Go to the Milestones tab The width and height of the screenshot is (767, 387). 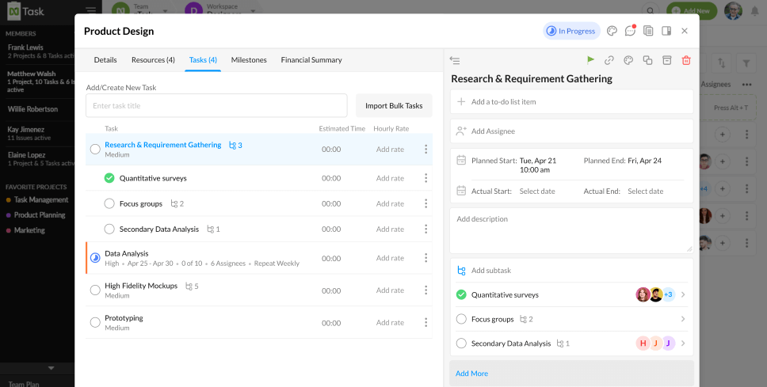tap(249, 59)
